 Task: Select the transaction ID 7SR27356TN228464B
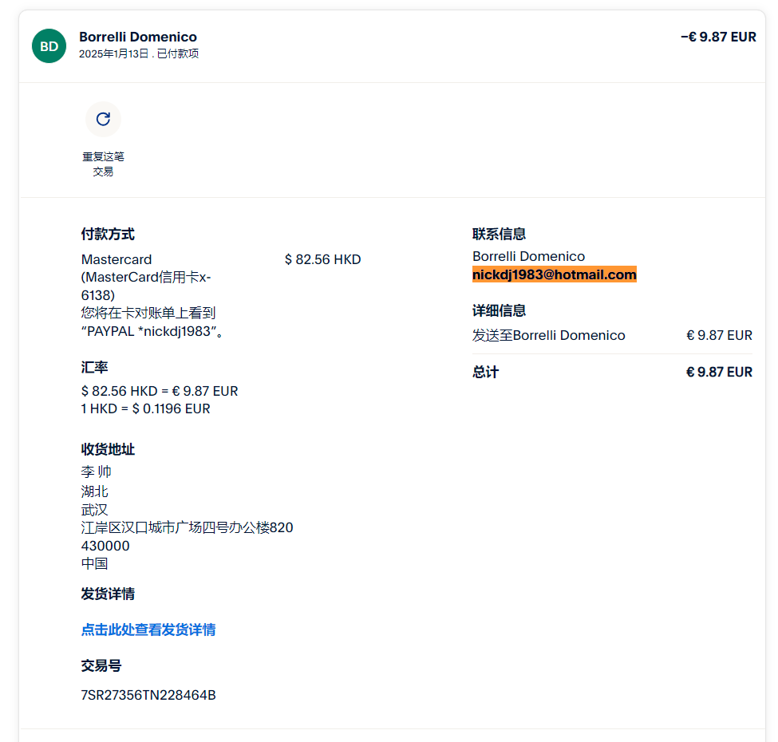(x=148, y=695)
